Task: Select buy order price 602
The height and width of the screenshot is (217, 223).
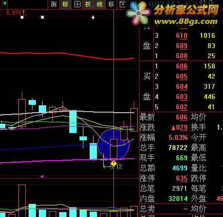Action: [182, 107]
